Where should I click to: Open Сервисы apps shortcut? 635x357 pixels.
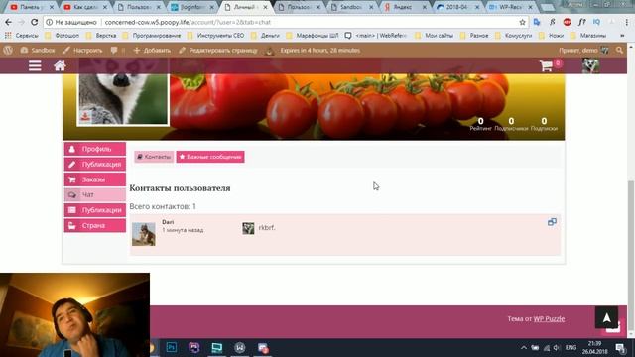[22, 36]
